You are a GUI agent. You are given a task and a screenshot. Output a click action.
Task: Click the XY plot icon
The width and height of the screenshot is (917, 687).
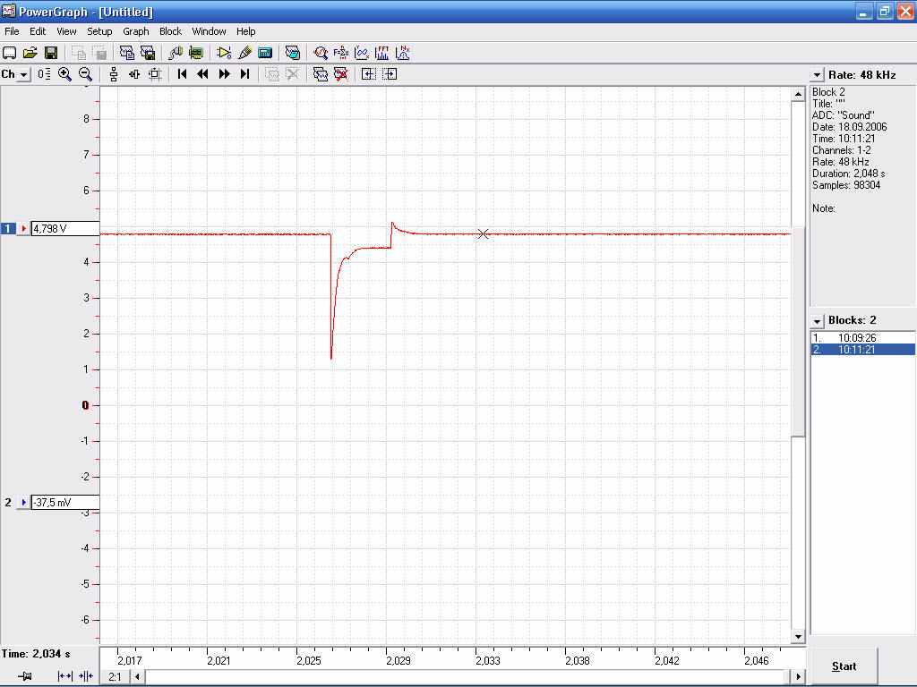tap(362, 53)
